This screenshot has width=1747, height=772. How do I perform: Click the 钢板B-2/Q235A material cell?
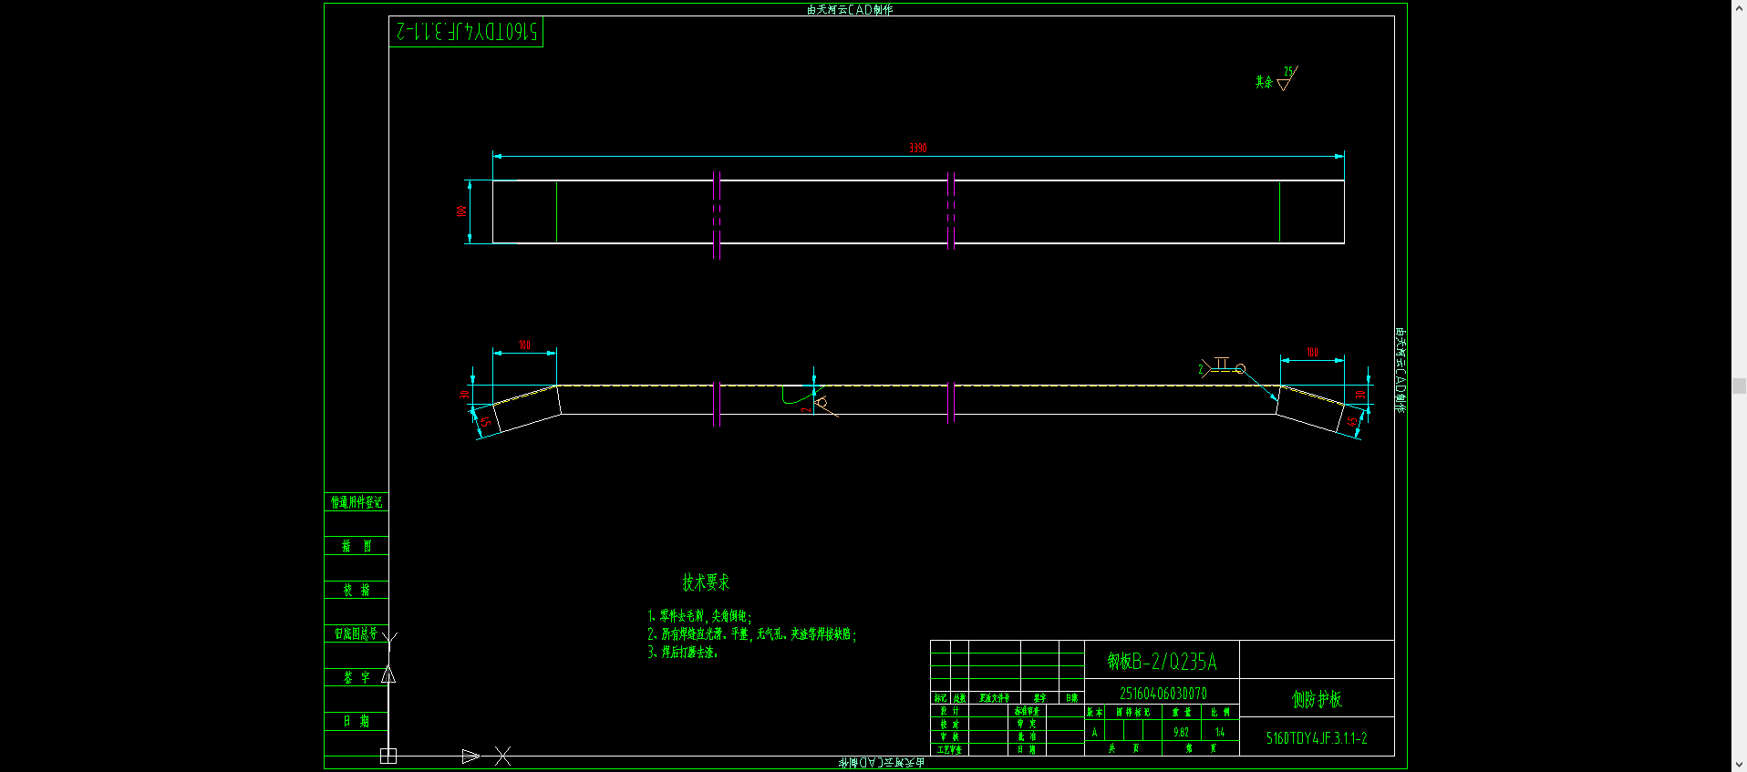click(1162, 660)
